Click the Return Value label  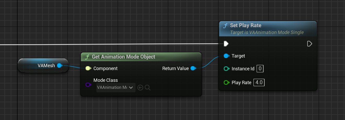point(175,68)
